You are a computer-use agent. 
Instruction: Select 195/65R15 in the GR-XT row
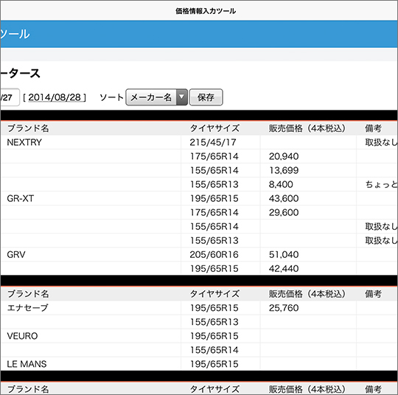[214, 198]
